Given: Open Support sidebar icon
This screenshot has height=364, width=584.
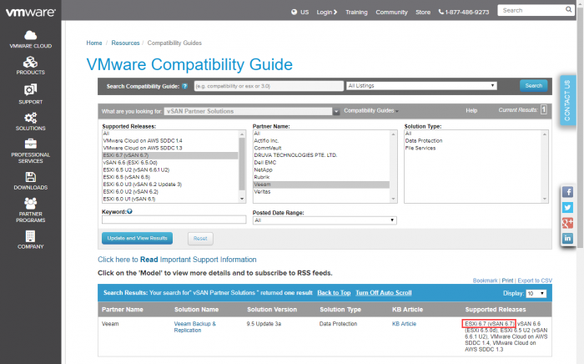Looking at the screenshot, I should tap(31, 90).
